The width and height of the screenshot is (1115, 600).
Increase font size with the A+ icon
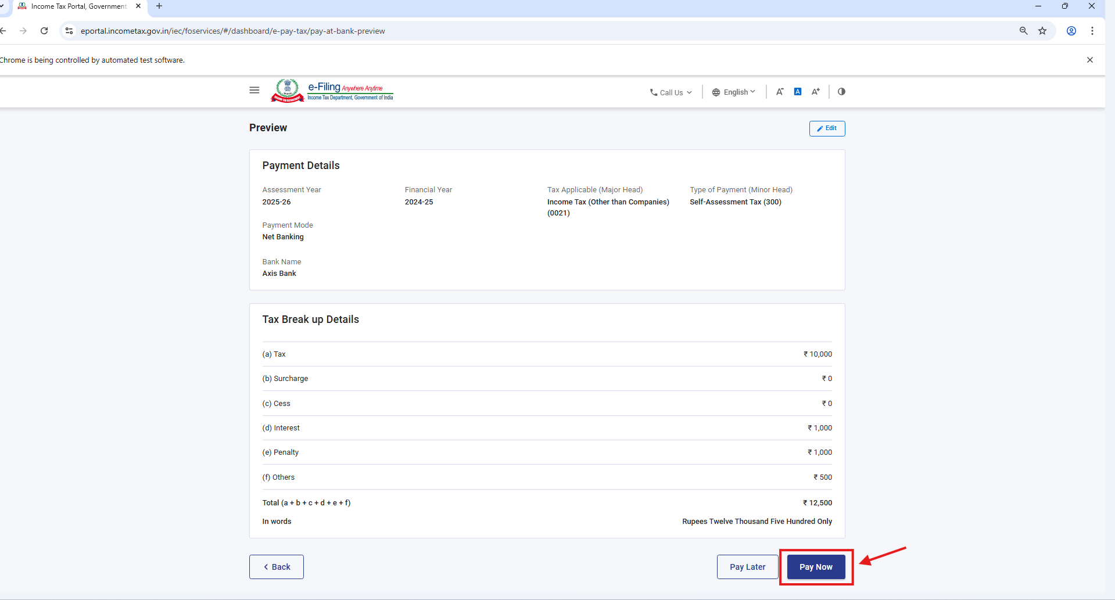point(816,92)
